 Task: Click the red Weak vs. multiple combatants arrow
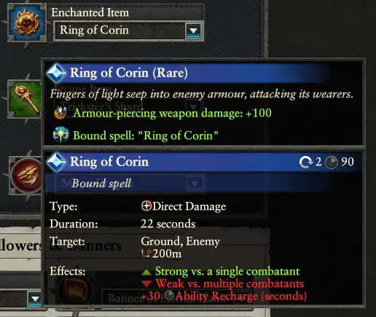[146, 283]
